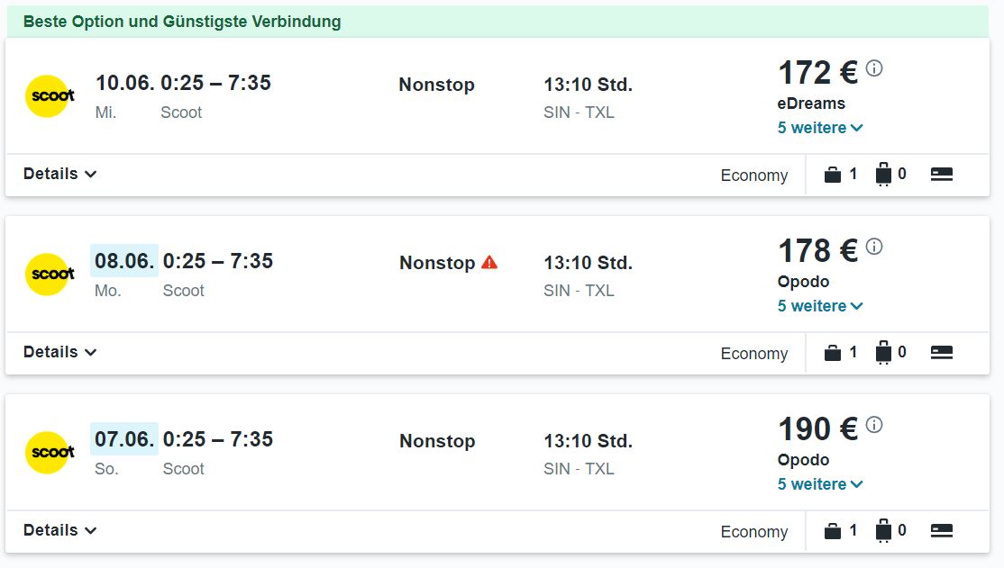The height and width of the screenshot is (568, 1004).
Task: Click the highlighted 07.06. date
Action: click(x=124, y=439)
